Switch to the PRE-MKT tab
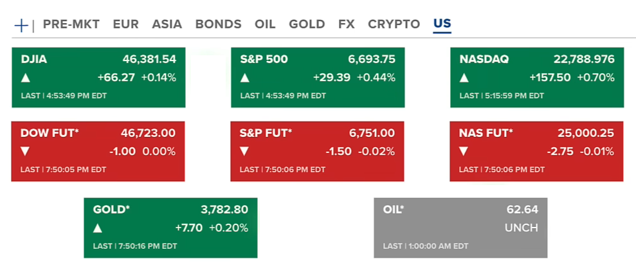Screen dimensions: 636x268 (71, 24)
